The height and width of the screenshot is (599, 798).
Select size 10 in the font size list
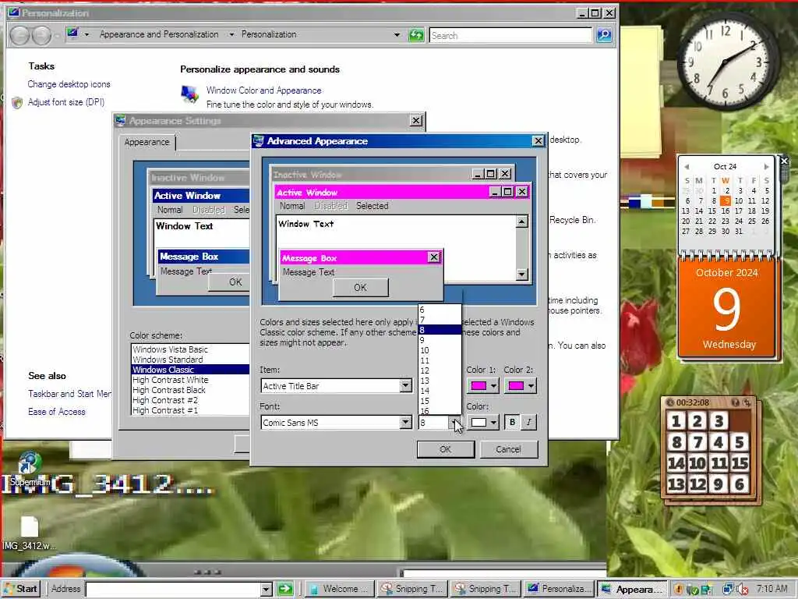[x=440, y=350]
